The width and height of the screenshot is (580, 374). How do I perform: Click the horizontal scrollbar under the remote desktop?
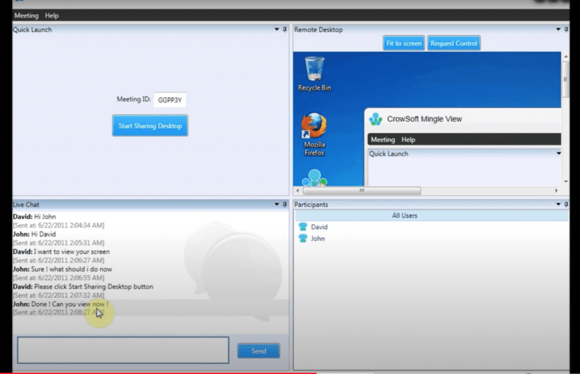point(362,191)
